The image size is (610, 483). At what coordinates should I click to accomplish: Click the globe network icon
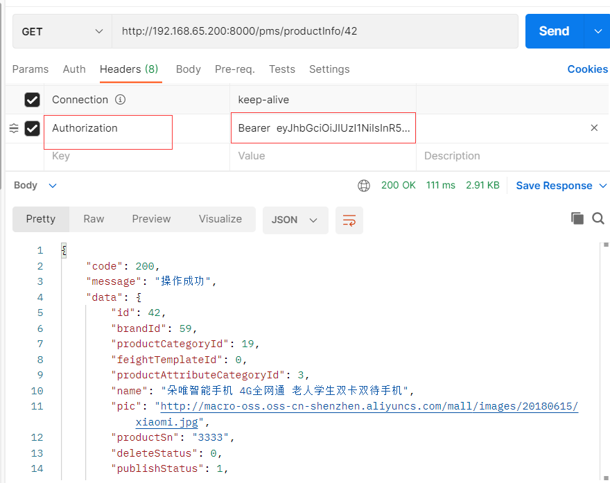[x=364, y=186]
